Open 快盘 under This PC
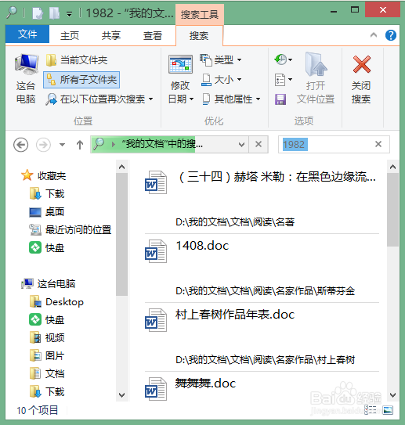Screen dimensions: 405x425 47,320
